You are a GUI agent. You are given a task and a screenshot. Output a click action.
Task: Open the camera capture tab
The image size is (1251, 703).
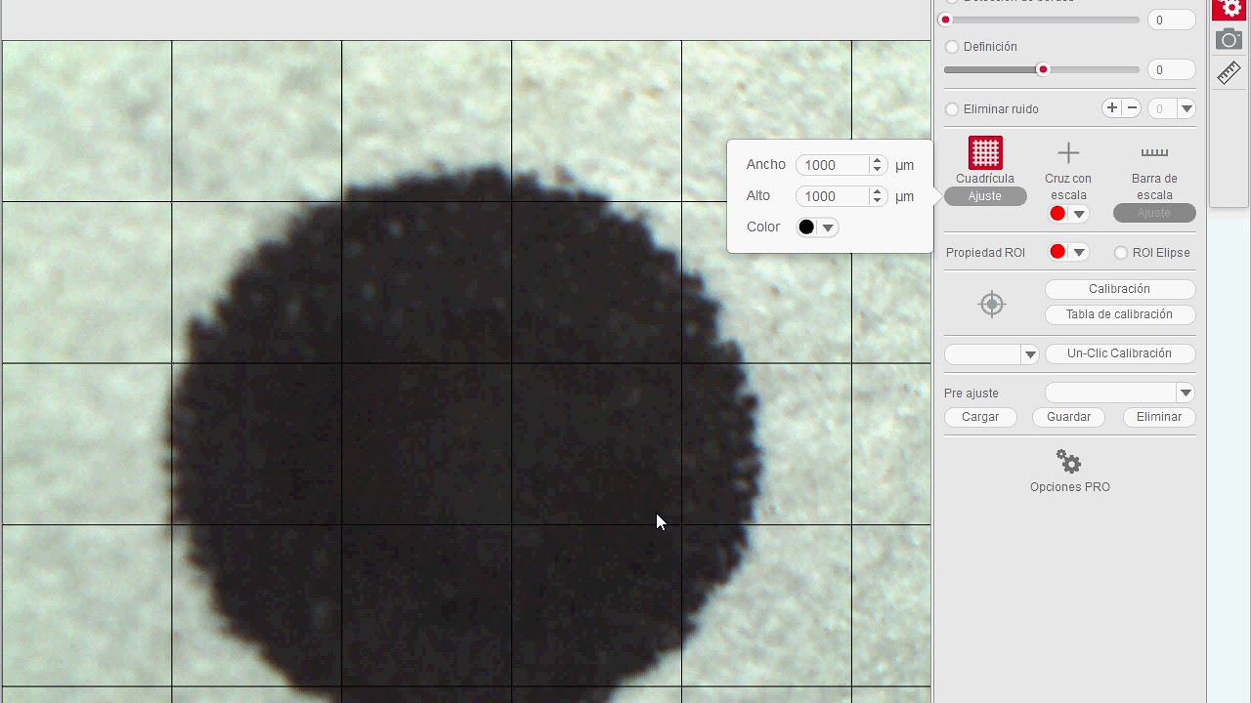coord(1229,39)
